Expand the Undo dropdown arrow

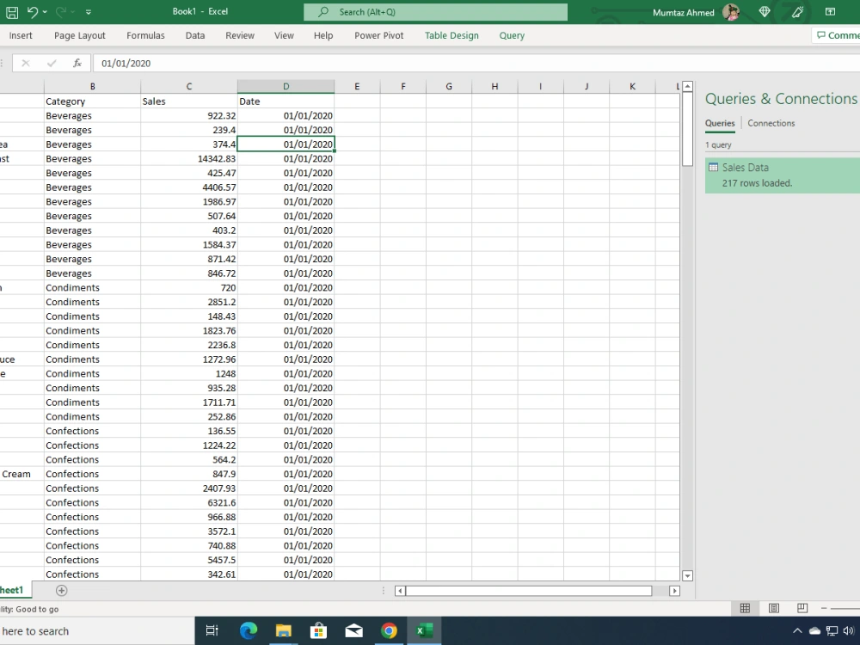click(x=45, y=11)
